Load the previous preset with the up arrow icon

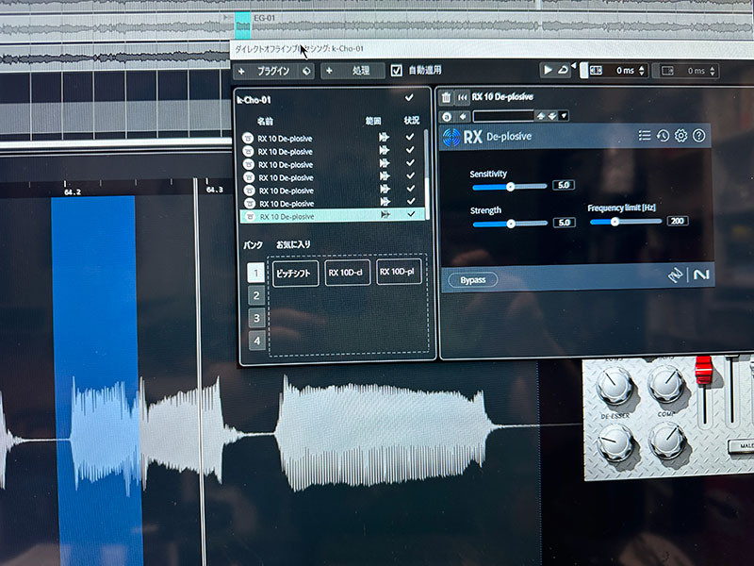[x=541, y=116]
